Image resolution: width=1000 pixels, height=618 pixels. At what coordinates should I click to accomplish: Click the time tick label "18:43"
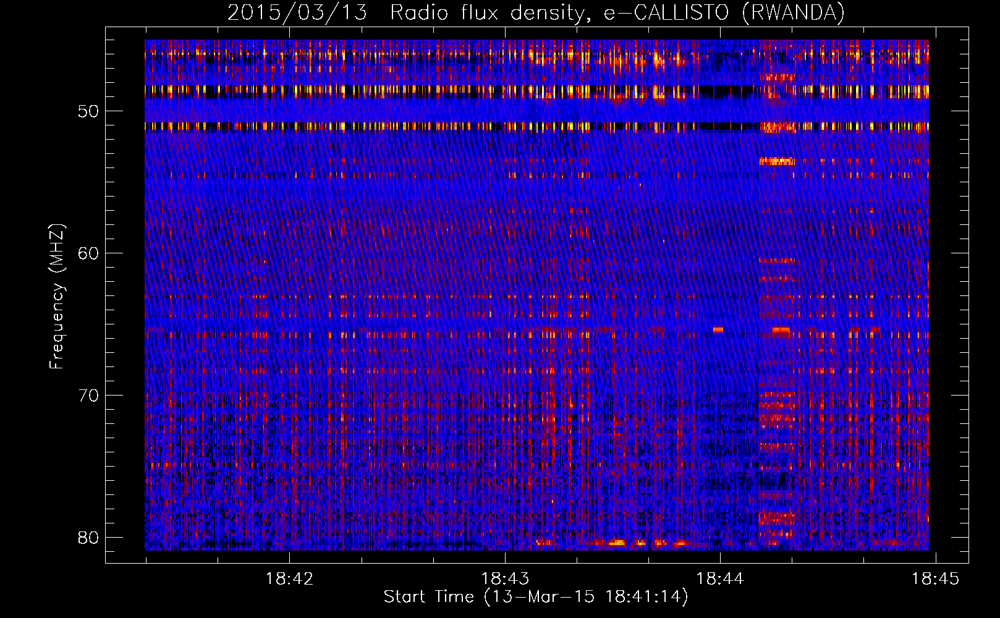pyautogui.click(x=505, y=579)
